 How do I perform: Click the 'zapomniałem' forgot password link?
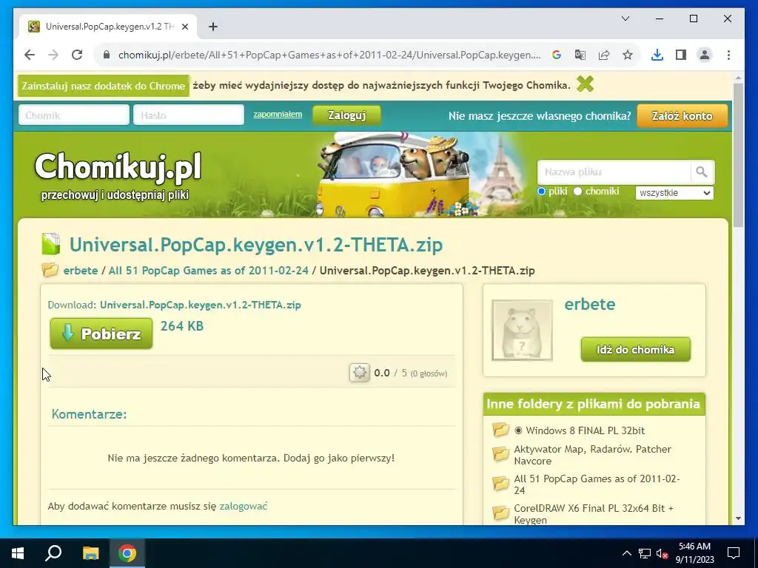[x=278, y=115]
